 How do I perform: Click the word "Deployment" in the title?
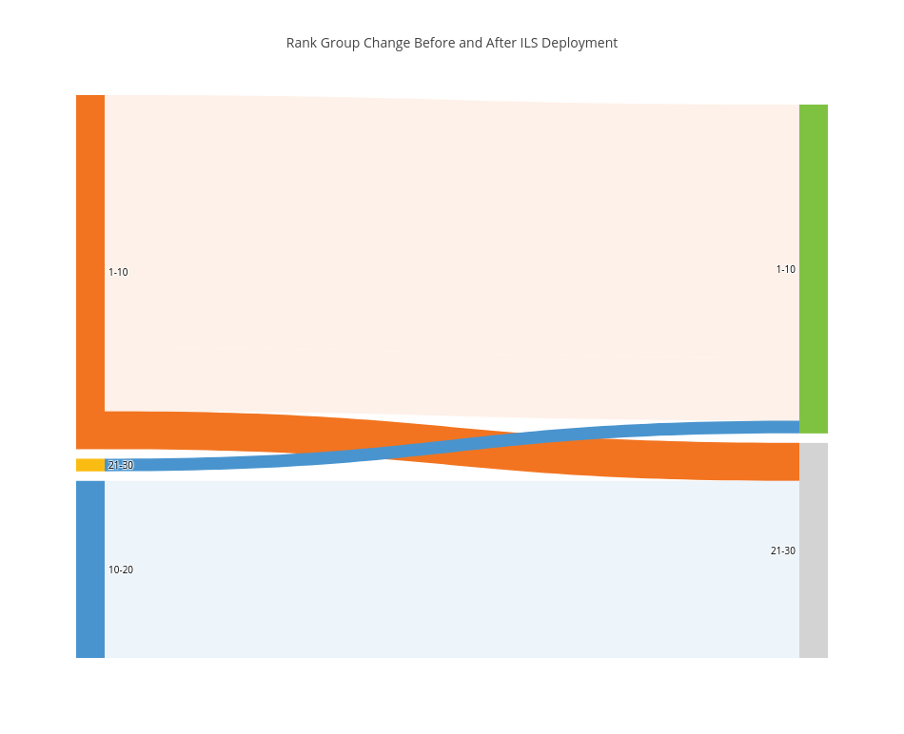pyautogui.click(x=580, y=43)
